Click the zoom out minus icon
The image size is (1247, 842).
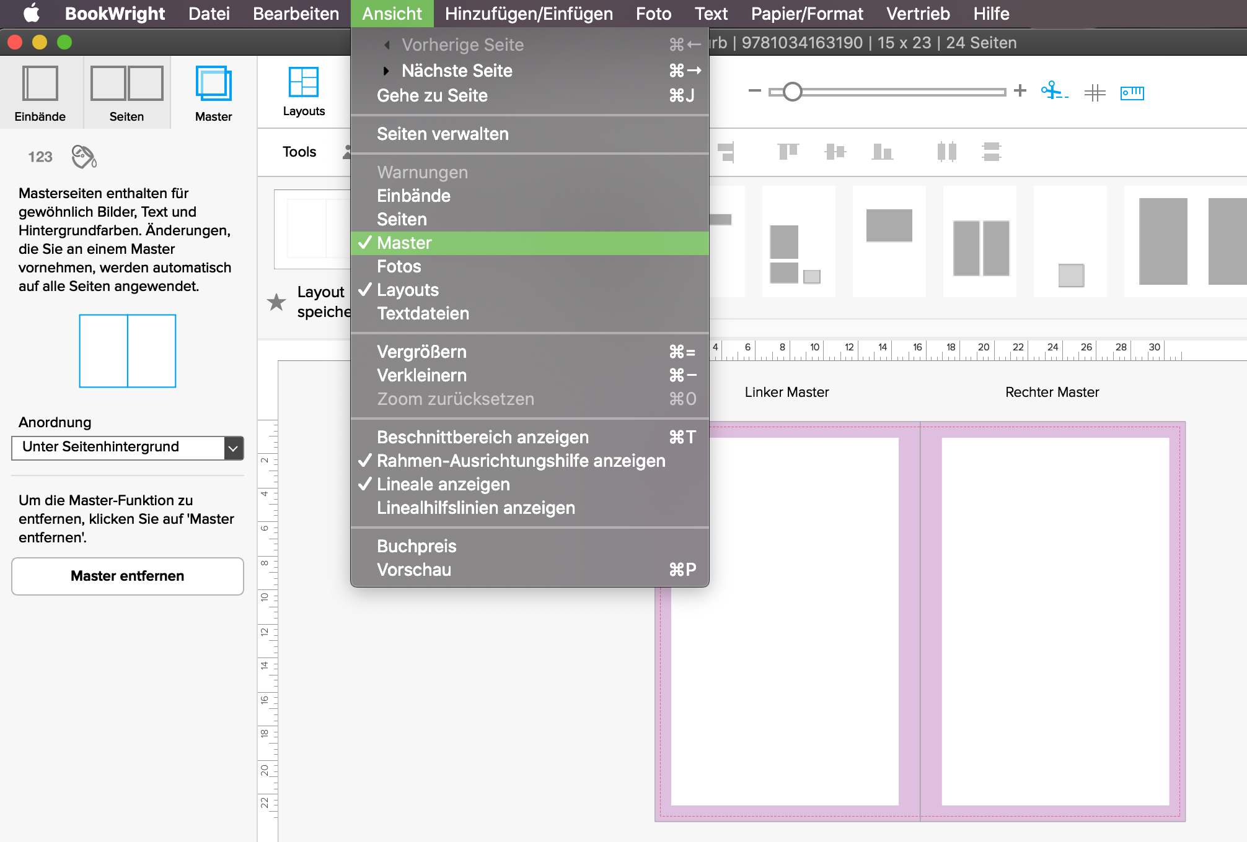point(754,91)
